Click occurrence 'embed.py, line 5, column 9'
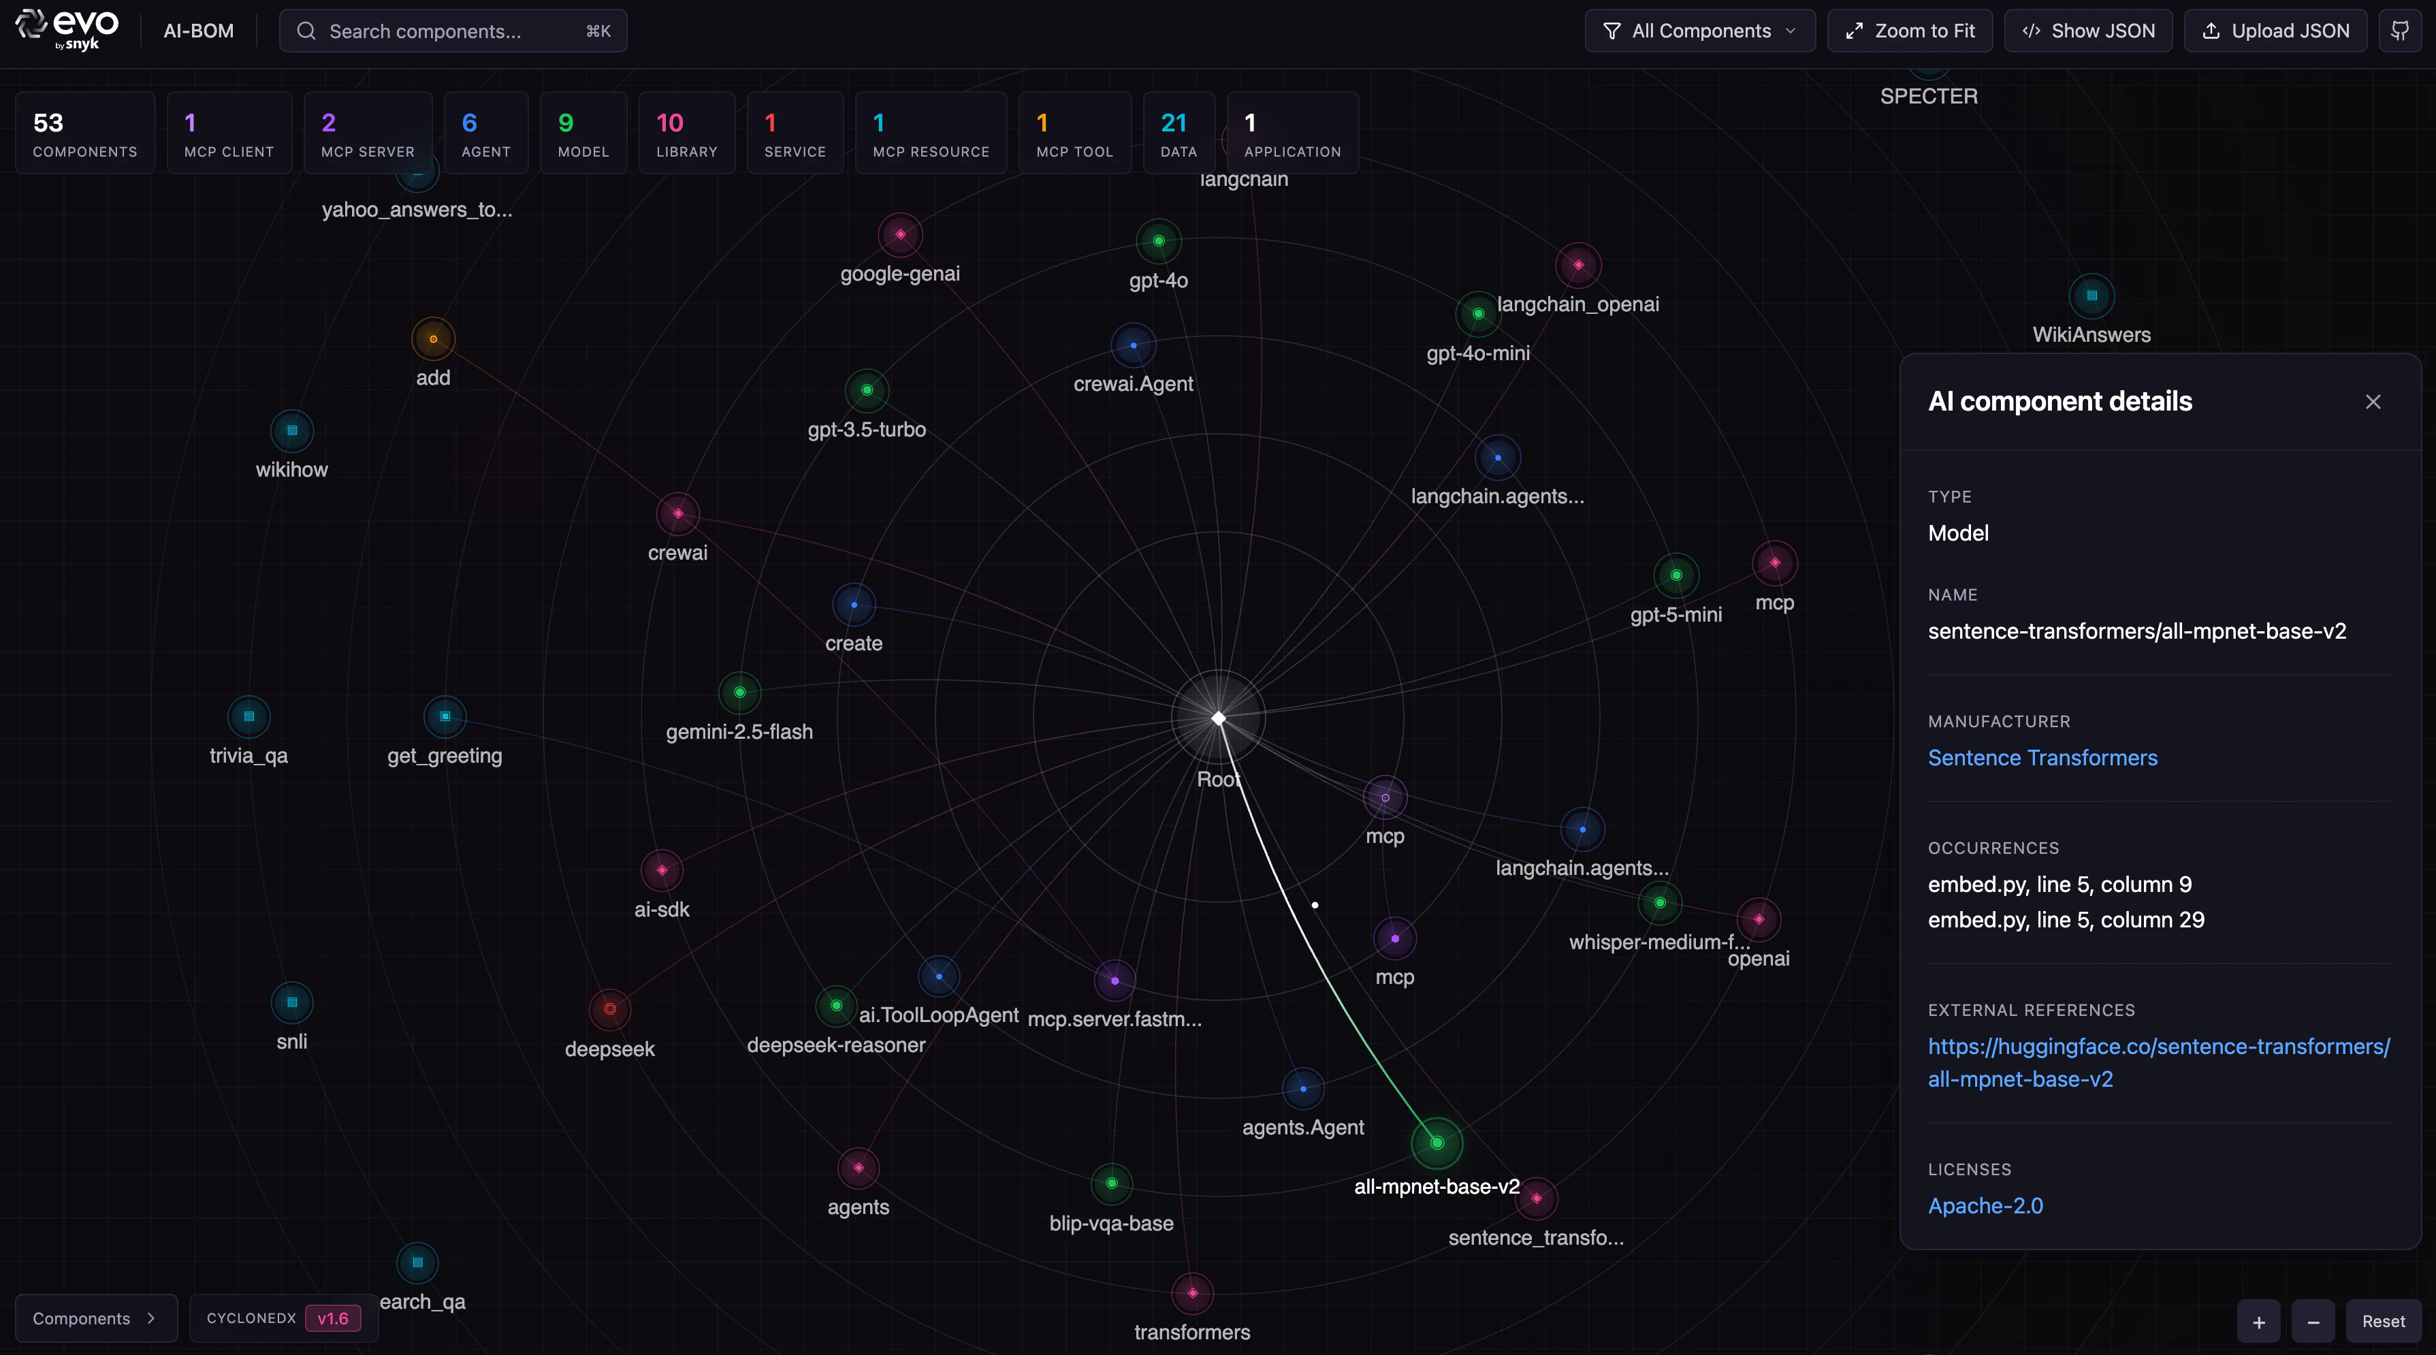Viewport: 2436px width, 1355px height. click(x=2060, y=884)
